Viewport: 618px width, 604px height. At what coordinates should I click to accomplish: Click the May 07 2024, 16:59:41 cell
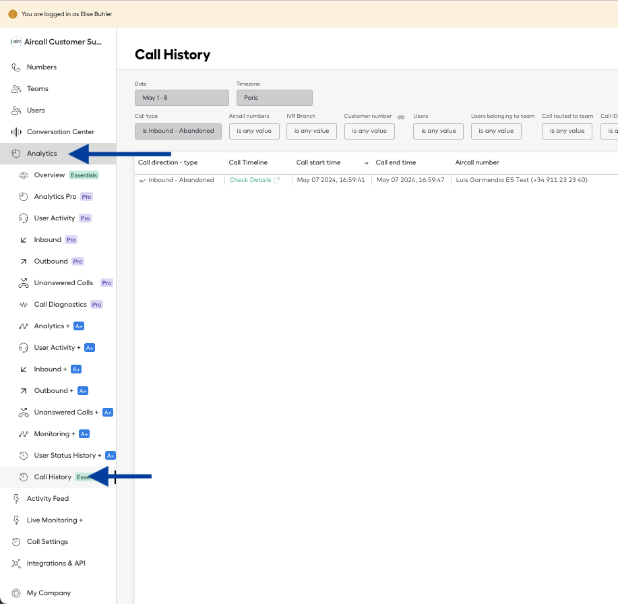click(x=331, y=180)
